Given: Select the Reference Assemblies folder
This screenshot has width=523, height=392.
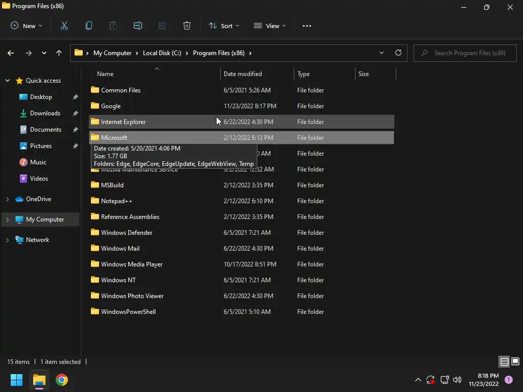Looking at the screenshot, I should [241, 216].
